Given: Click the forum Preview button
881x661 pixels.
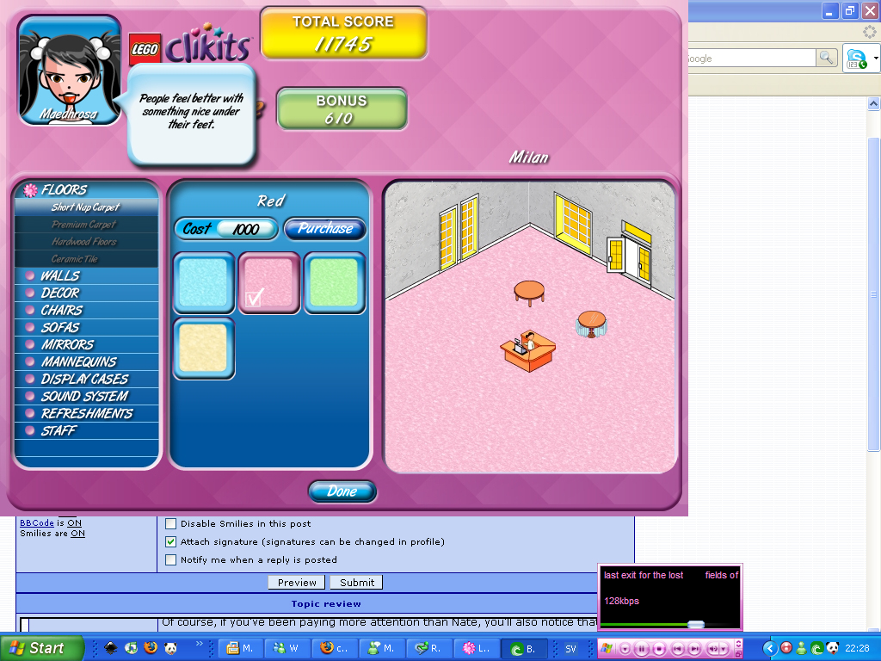Looking at the screenshot, I should [297, 583].
